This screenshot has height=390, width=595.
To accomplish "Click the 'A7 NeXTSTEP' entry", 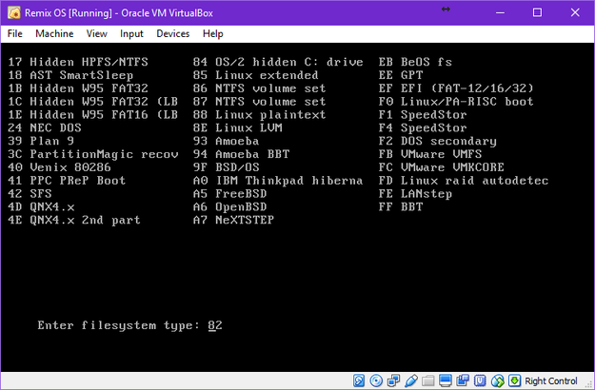I will click(233, 220).
